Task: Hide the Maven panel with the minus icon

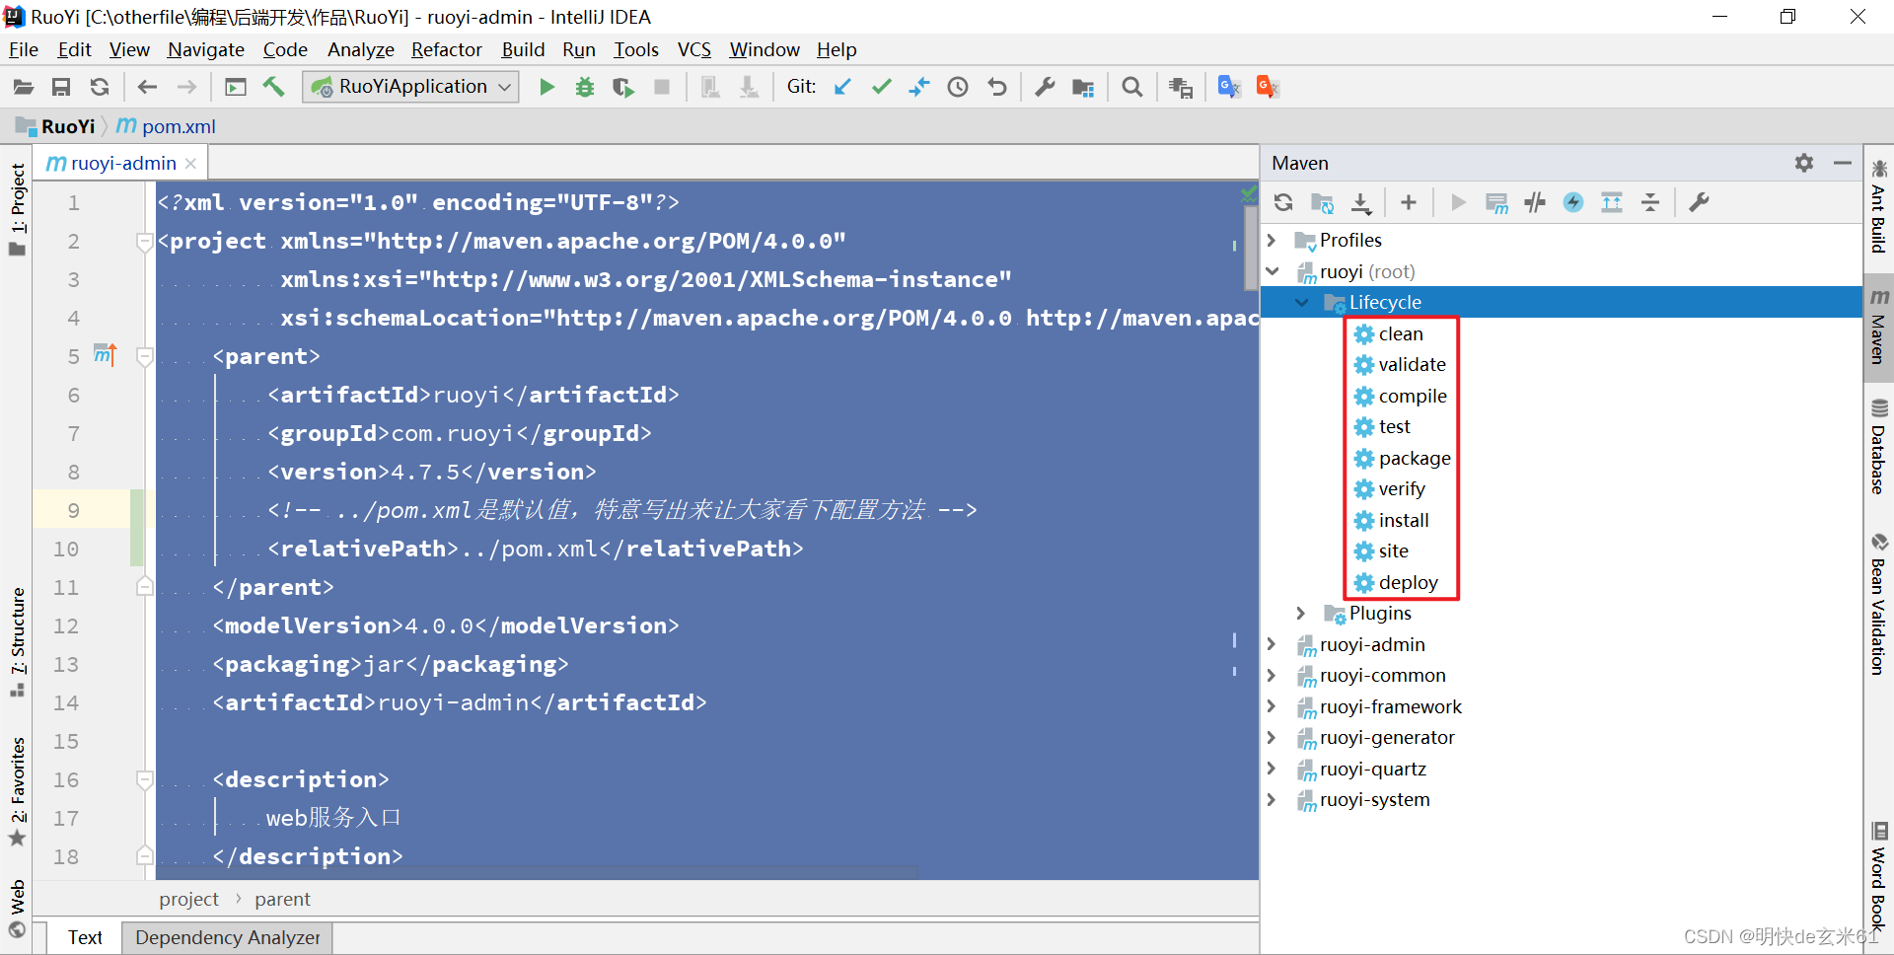Action: [1843, 163]
